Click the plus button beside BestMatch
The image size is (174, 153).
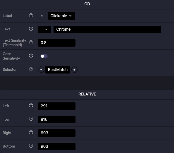coord(74,70)
